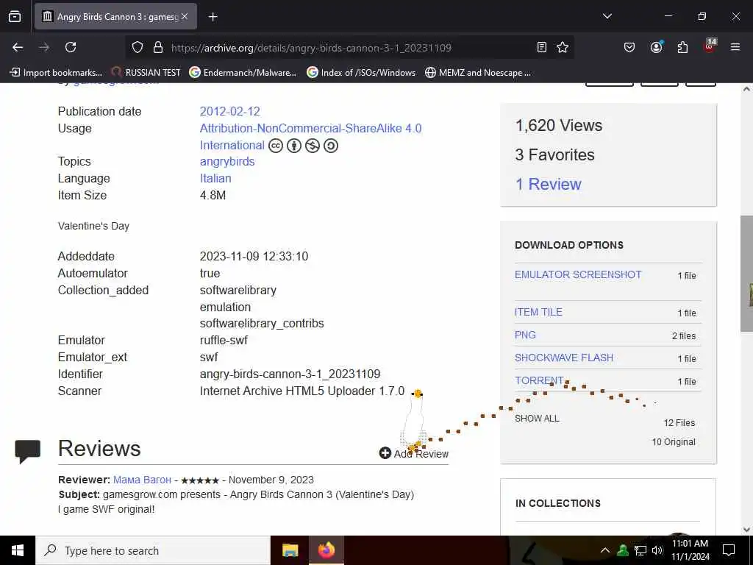Open a new tab with the plus button
Image resolution: width=753 pixels, height=565 pixels.
(x=213, y=17)
